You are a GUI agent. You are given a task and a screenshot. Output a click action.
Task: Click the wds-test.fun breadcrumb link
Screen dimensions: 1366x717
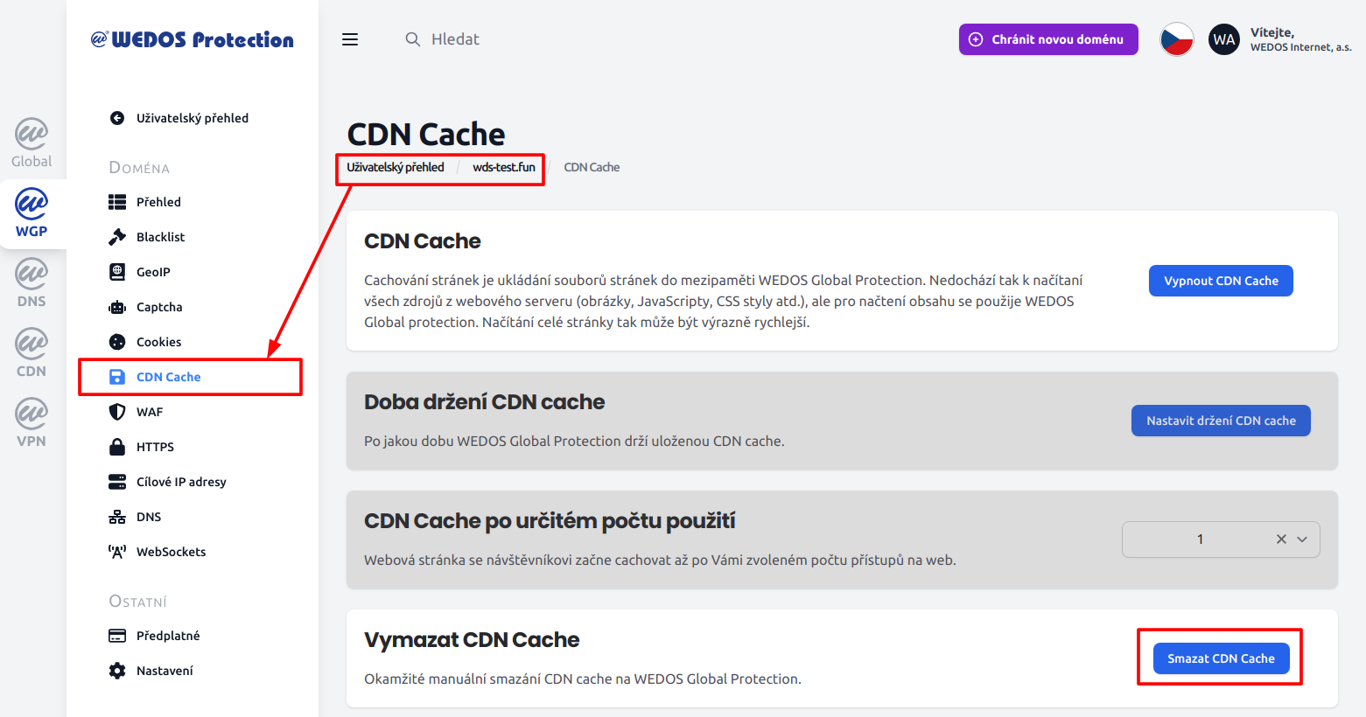pos(504,167)
